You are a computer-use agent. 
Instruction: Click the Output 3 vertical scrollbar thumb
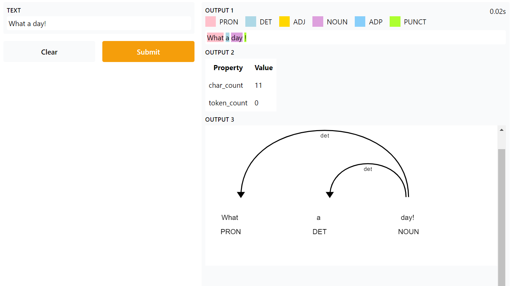pos(501,217)
